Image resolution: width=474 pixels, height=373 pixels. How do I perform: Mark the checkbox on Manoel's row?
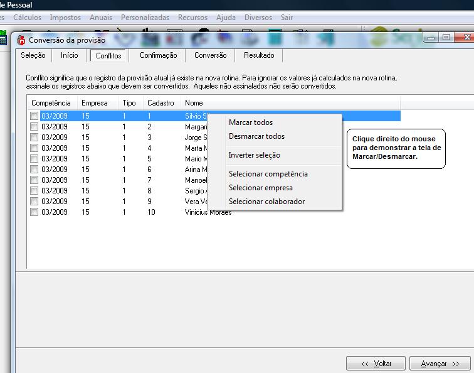34,180
